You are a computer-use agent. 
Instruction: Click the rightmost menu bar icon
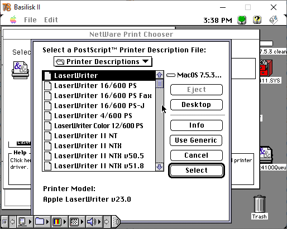pos(274,20)
